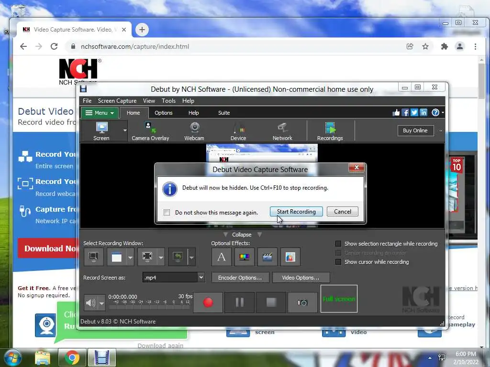Open the text caption effect (A icon)
The height and width of the screenshot is (367, 490).
(221, 257)
